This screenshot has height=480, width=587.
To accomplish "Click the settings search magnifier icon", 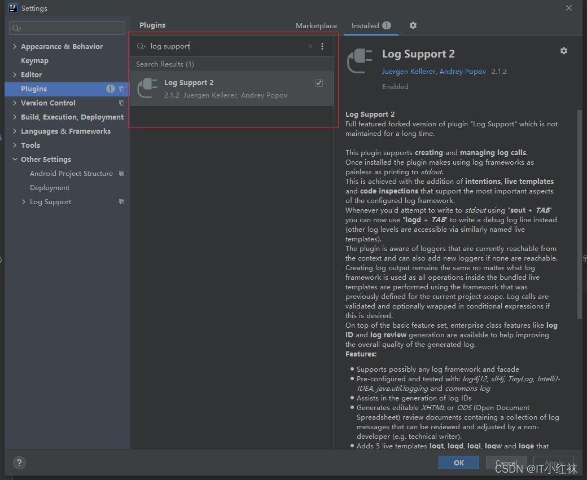I will click(x=16, y=28).
